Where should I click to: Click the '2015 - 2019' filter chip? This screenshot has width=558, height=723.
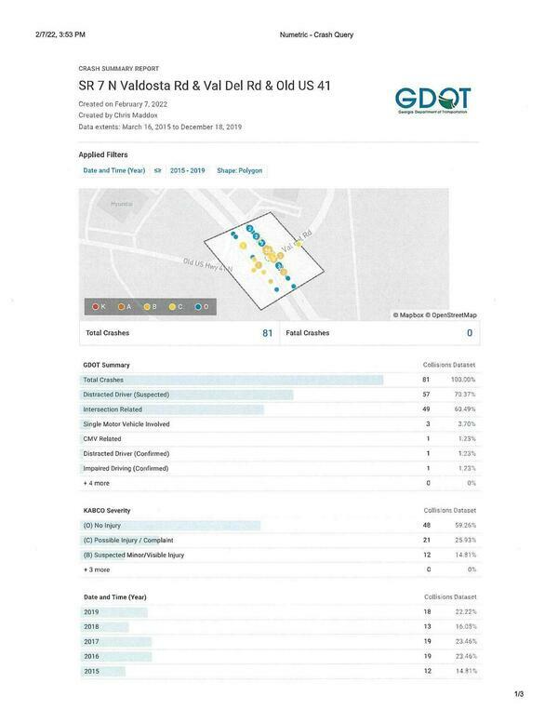click(x=188, y=170)
